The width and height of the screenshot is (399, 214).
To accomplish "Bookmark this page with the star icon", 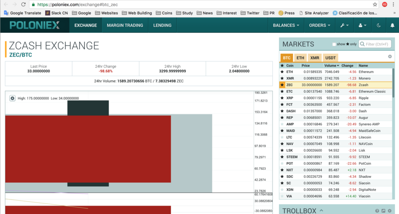I will coord(375,4).
